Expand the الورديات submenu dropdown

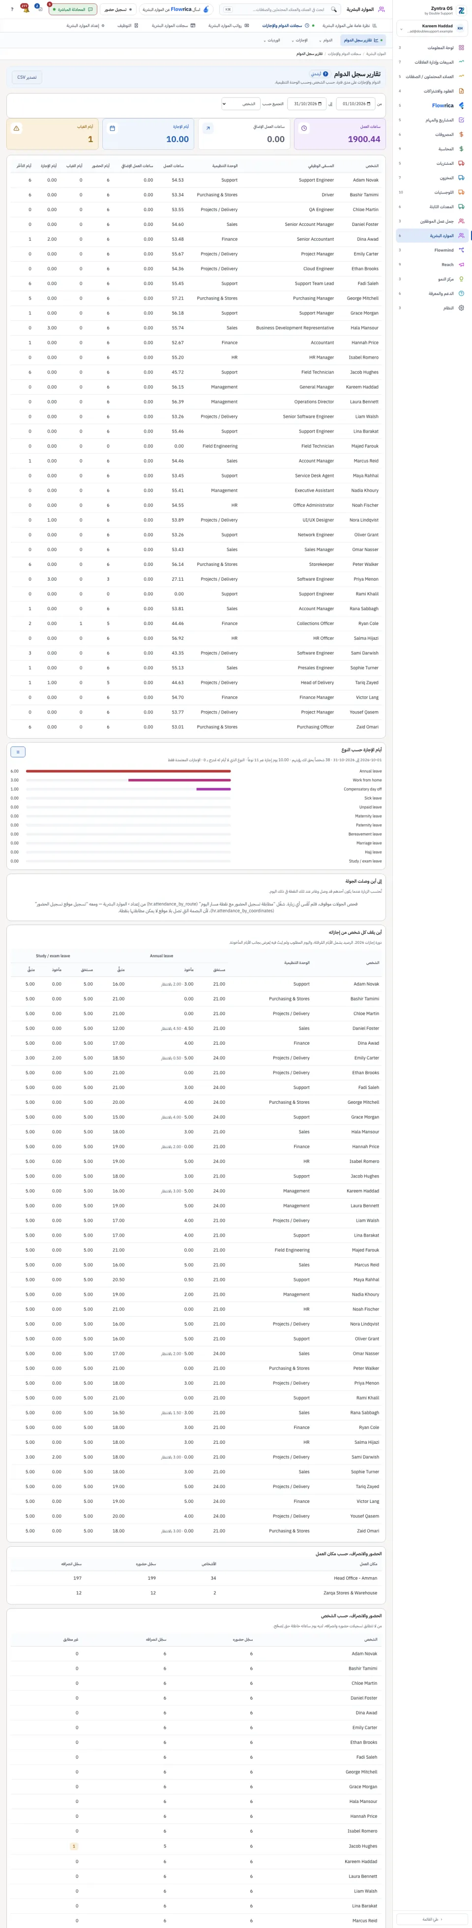[x=271, y=40]
